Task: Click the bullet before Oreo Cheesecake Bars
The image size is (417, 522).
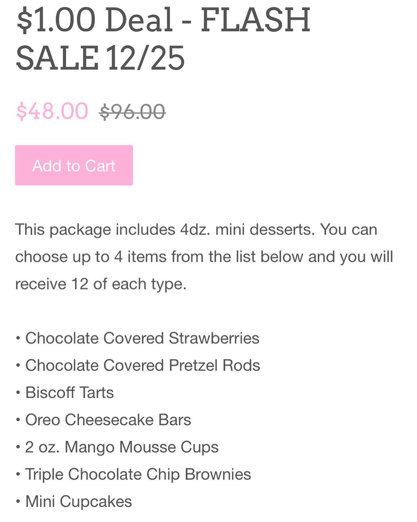Action: [x=18, y=420]
